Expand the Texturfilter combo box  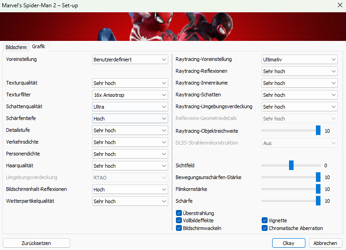pos(130,95)
